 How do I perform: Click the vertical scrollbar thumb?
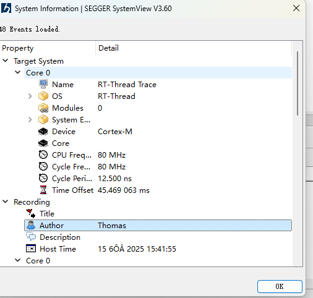pos(298,83)
